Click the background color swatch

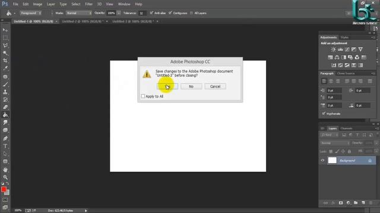click(8, 193)
